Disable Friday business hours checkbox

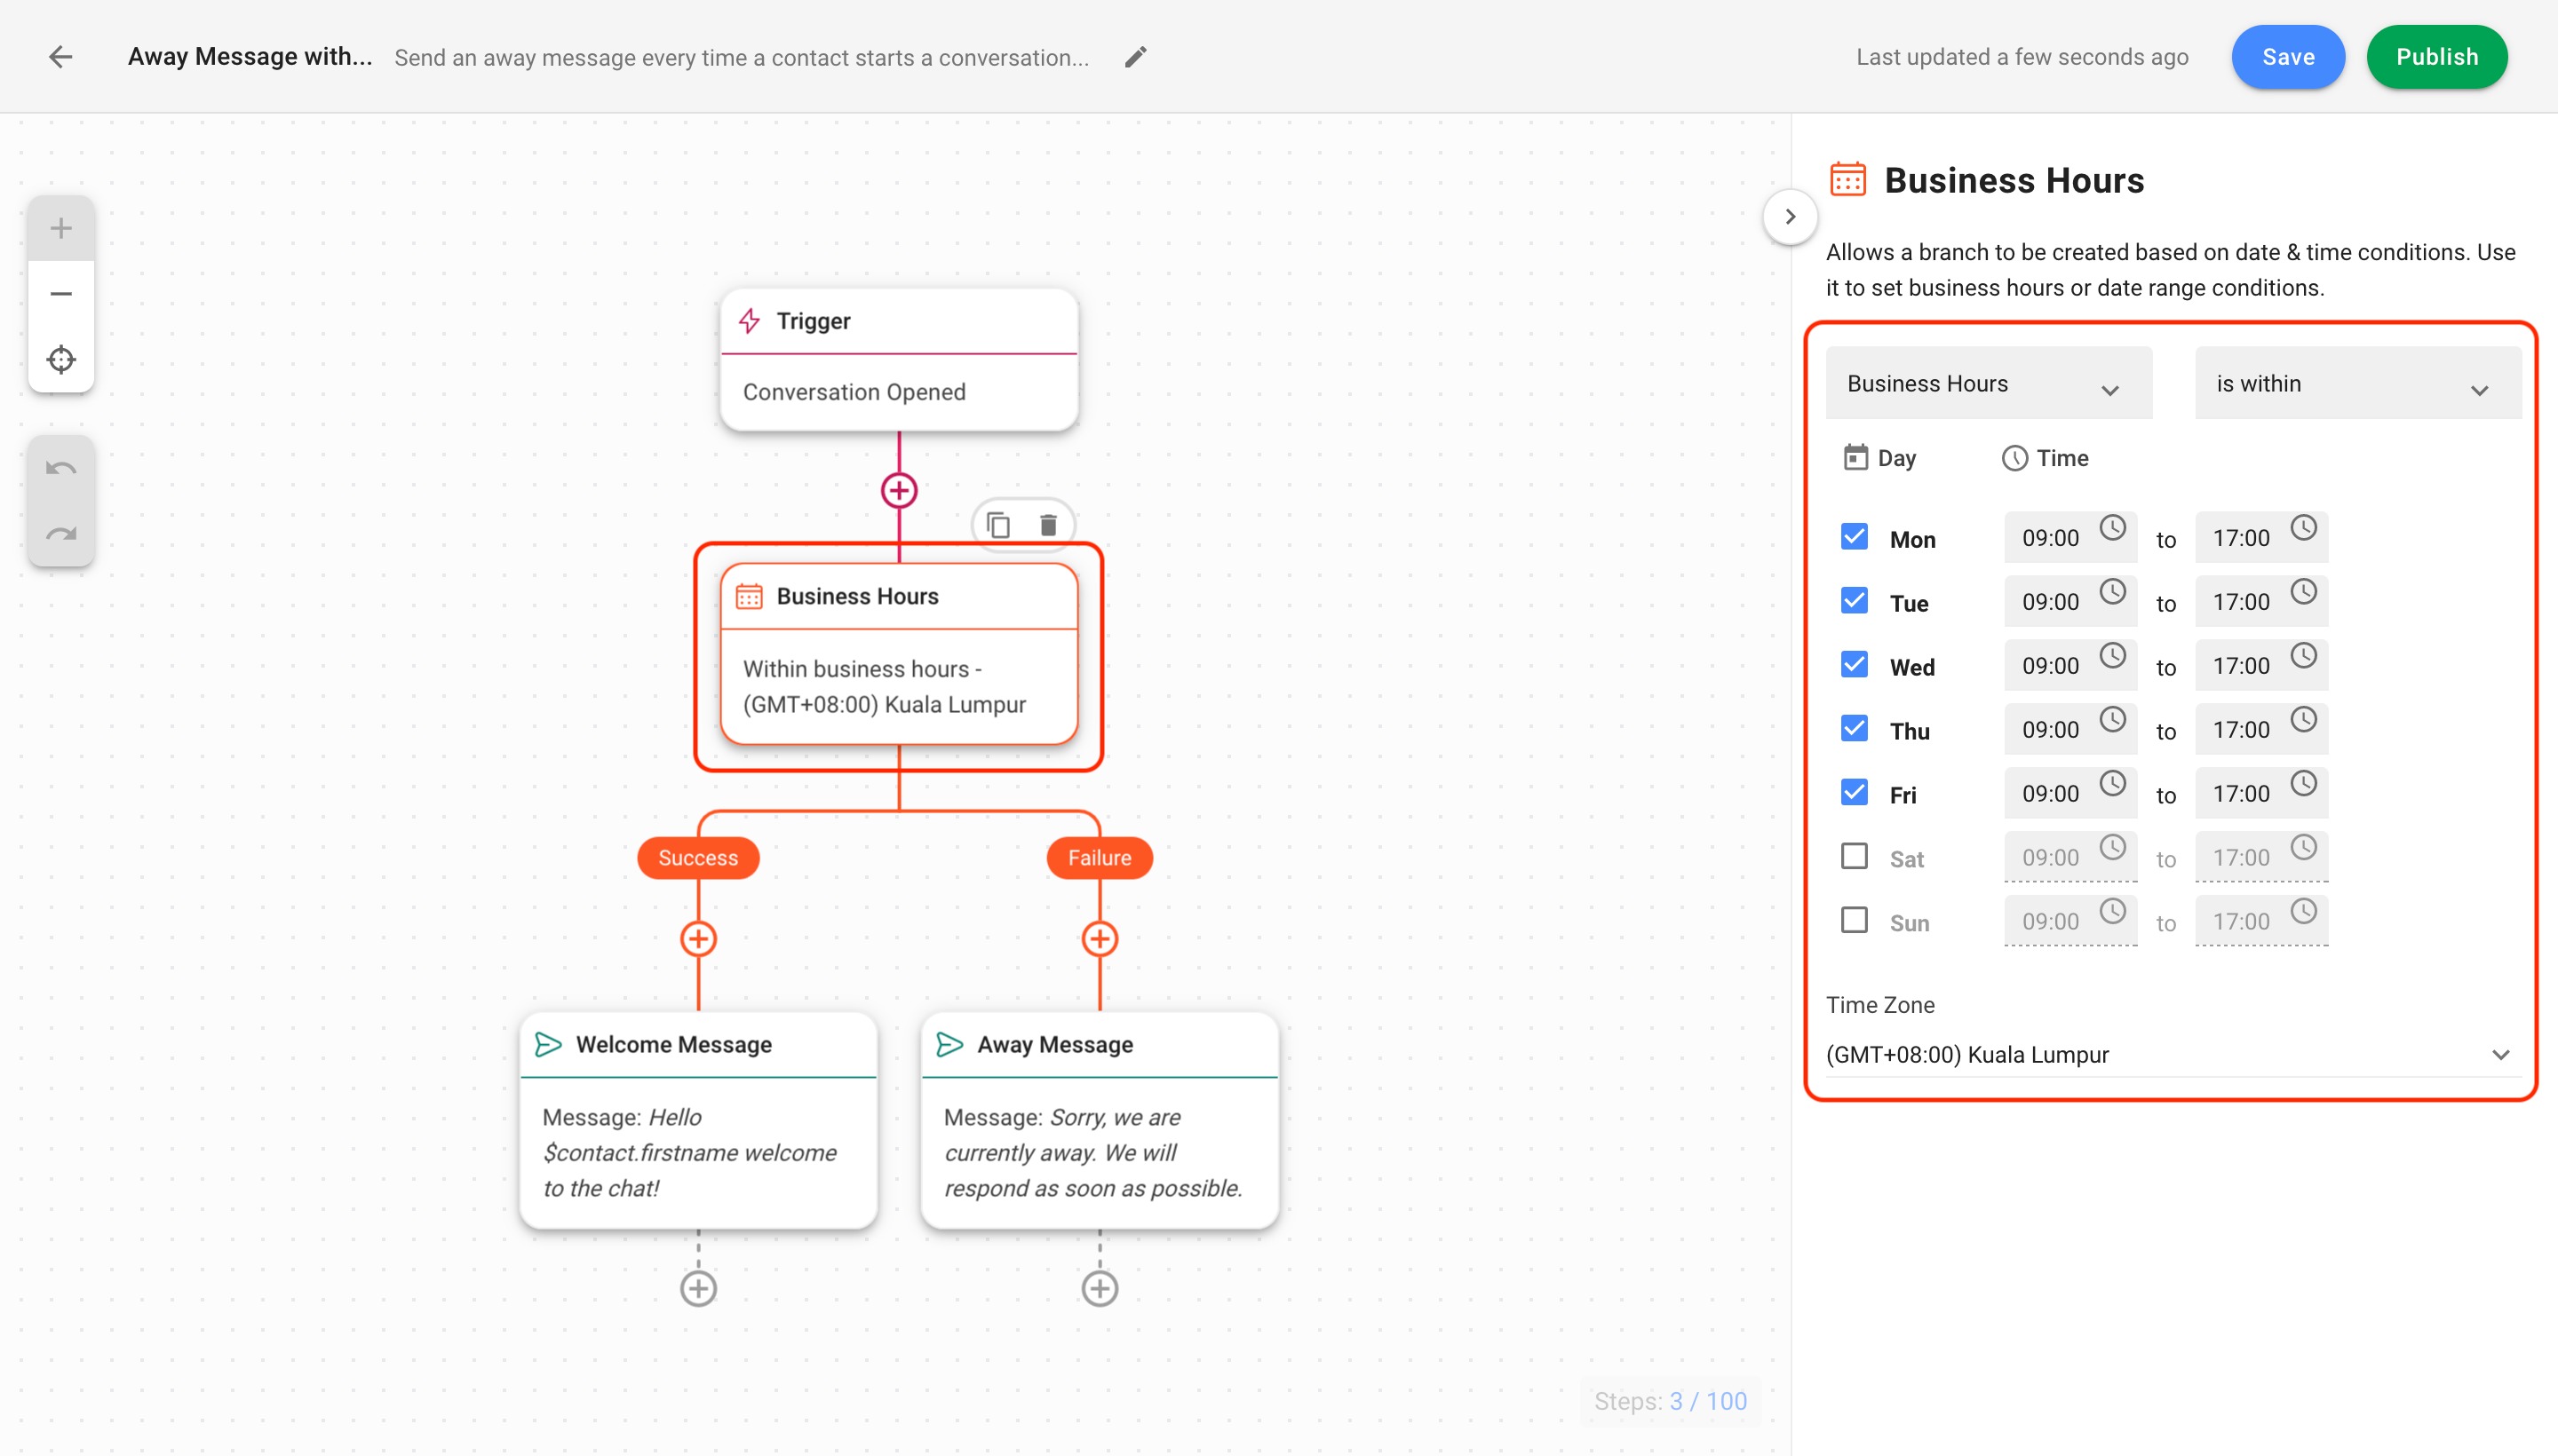(1855, 792)
